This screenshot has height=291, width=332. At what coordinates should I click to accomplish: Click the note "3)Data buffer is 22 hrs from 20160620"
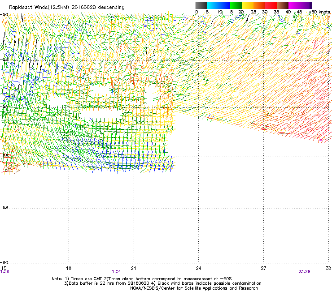pos(106,283)
